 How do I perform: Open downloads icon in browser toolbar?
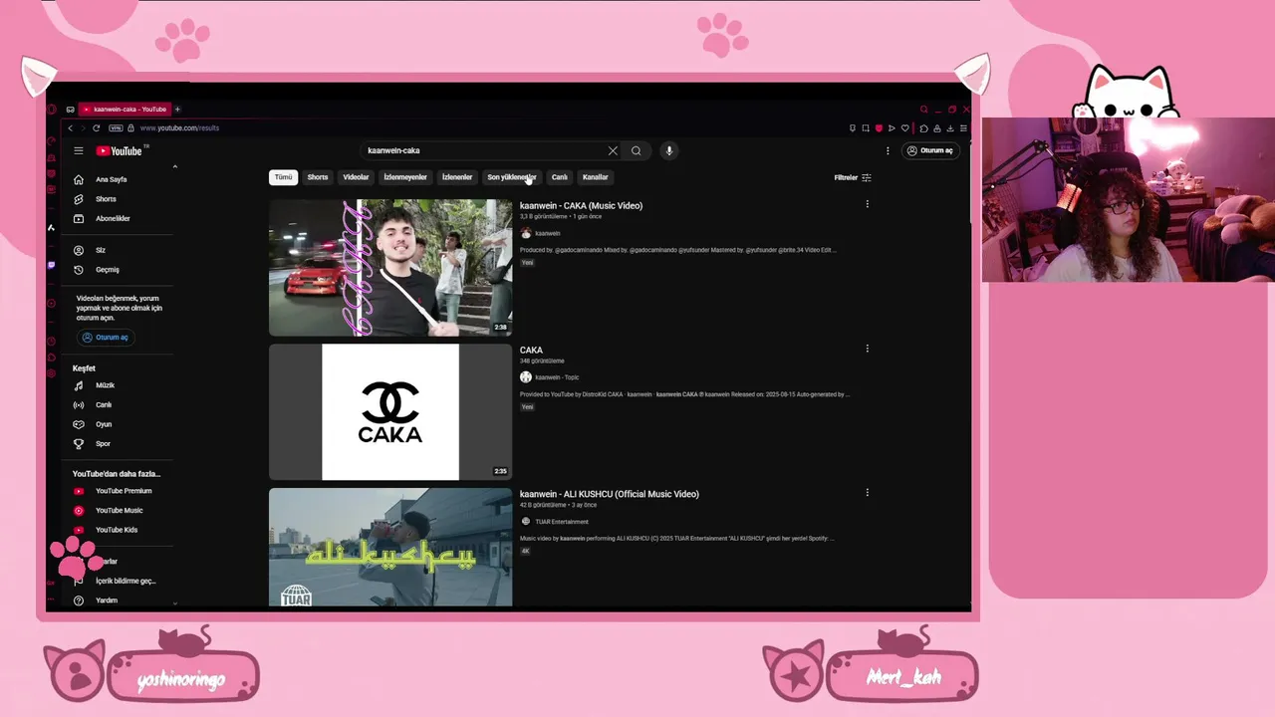950,128
